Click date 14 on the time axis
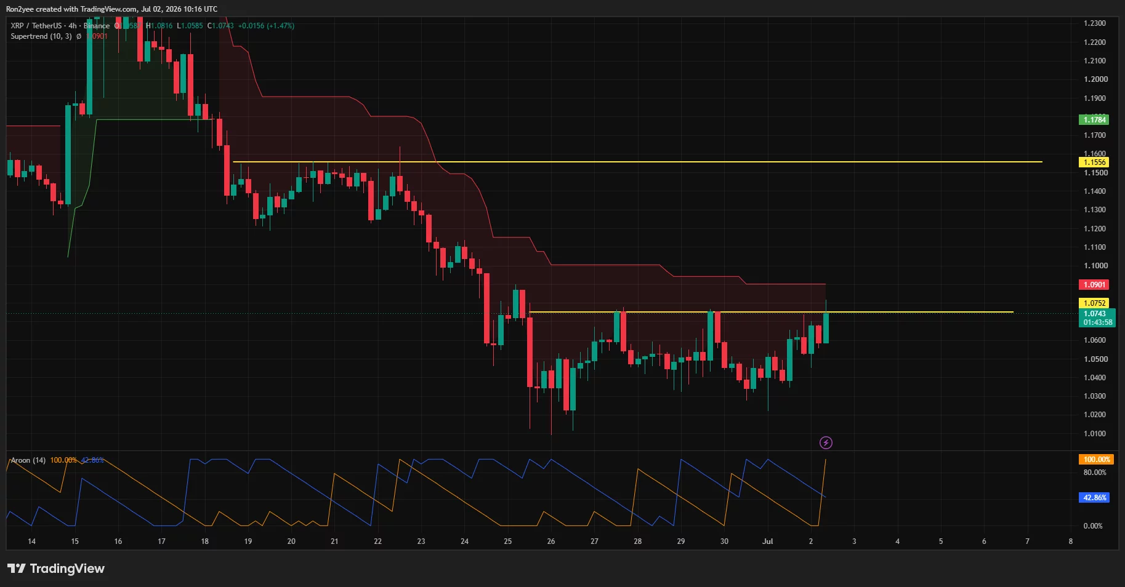The height and width of the screenshot is (587, 1125). (31, 541)
